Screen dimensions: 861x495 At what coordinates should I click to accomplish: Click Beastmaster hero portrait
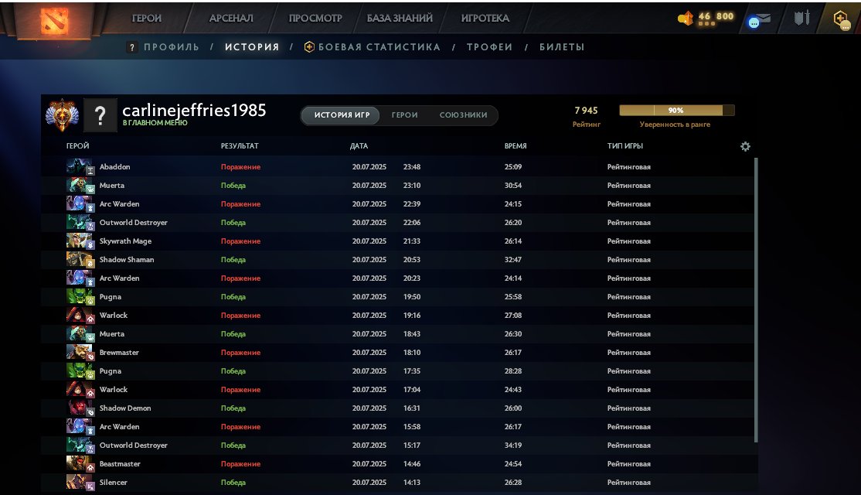click(x=80, y=464)
